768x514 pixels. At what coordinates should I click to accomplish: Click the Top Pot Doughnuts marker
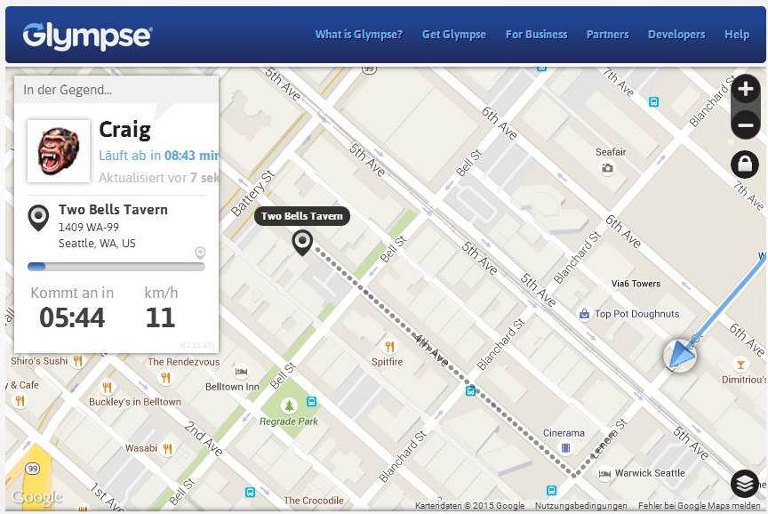[x=584, y=314]
